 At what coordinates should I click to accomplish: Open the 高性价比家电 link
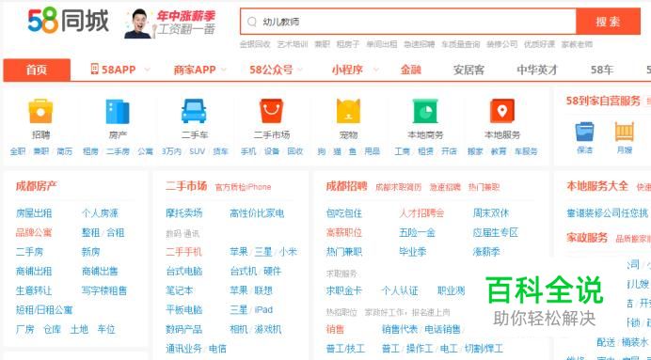pyautogui.click(x=257, y=213)
